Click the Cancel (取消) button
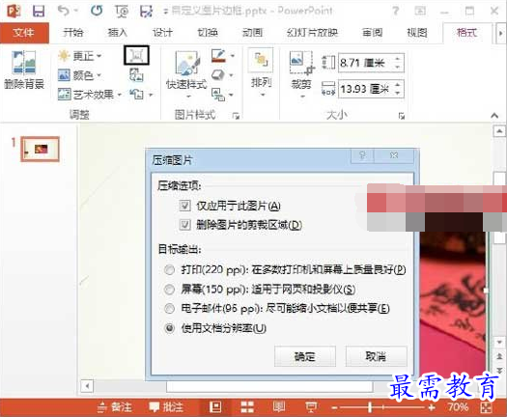 click(376, 356)
